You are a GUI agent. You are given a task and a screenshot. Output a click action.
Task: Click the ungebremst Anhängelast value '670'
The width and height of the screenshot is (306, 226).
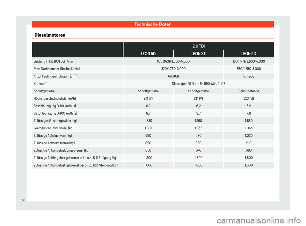[x=199, y=151]
